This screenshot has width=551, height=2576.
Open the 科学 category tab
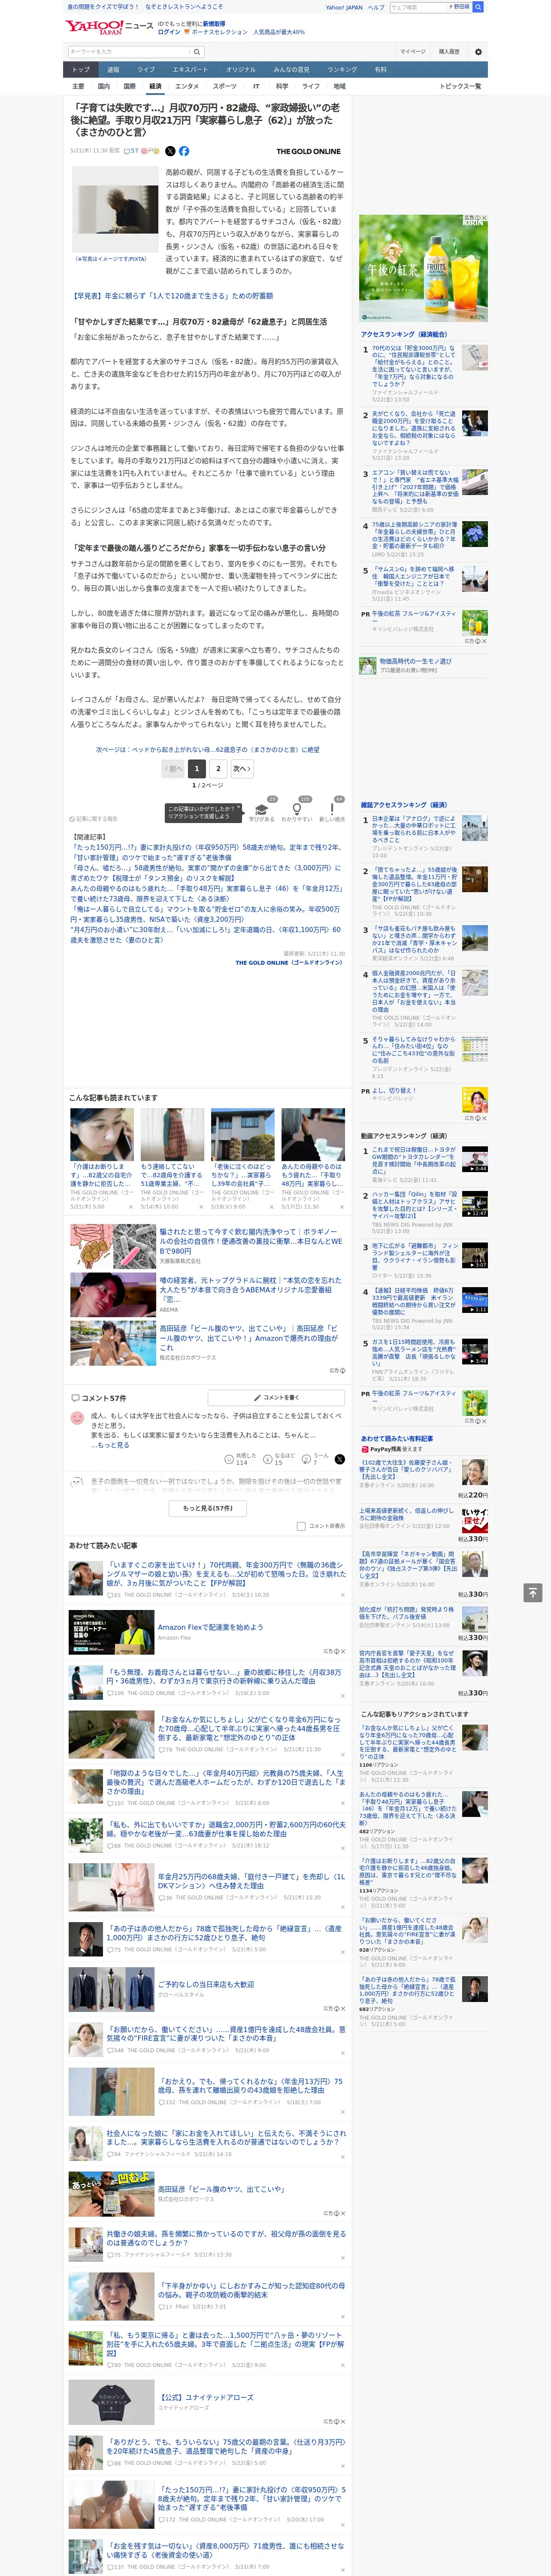(x=282, y=86)
